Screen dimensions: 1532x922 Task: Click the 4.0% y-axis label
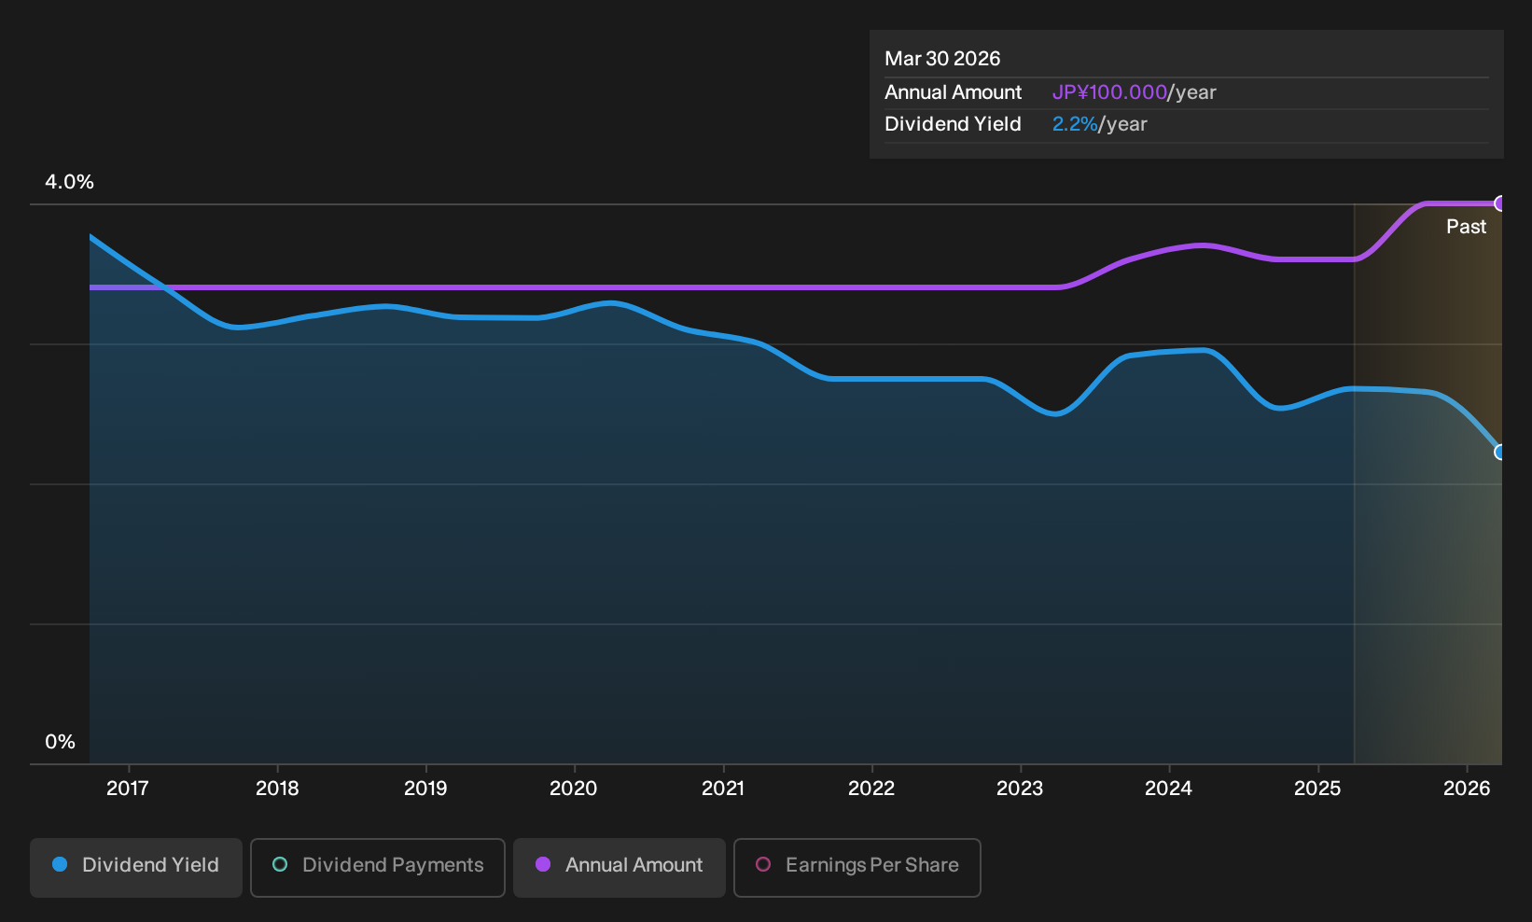click(x=69, y=182)
